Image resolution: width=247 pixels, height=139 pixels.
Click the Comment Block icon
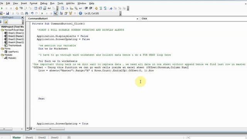click(101, 8)
